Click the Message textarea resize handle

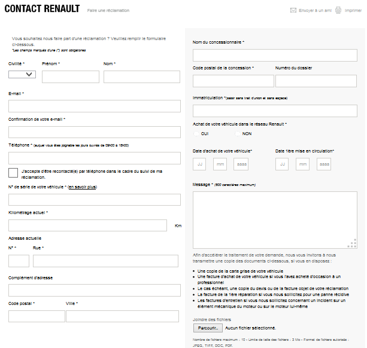(x=353, y=243)
